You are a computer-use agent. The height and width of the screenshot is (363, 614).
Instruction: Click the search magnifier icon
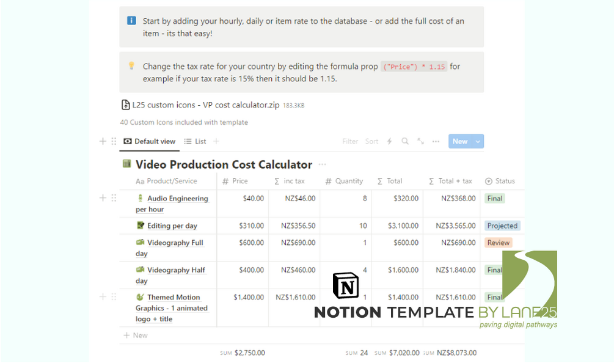point(405,141)
